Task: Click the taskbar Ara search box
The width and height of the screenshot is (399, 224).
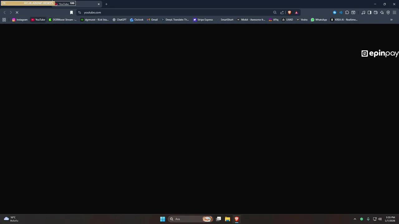Action: [191, 219]
